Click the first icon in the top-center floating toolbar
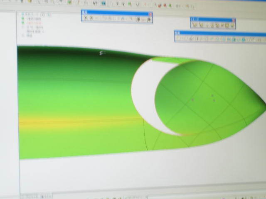The height and width of the screenshot is (199, 266). 86,18
